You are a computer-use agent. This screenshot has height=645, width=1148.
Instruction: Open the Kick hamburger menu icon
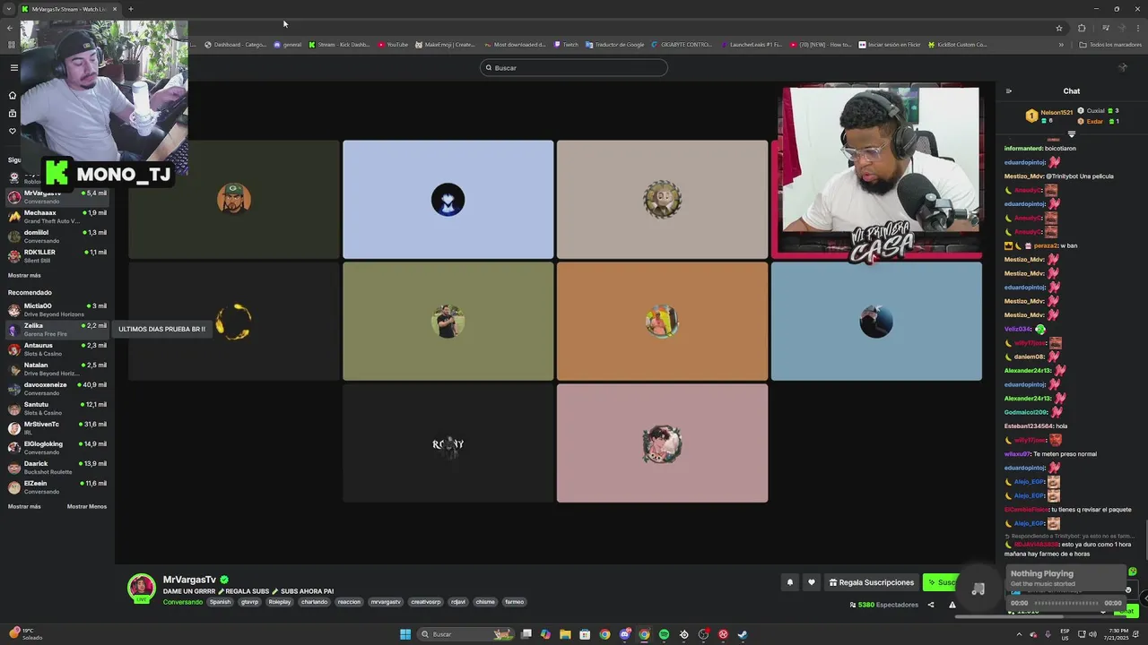click(13, 67)
